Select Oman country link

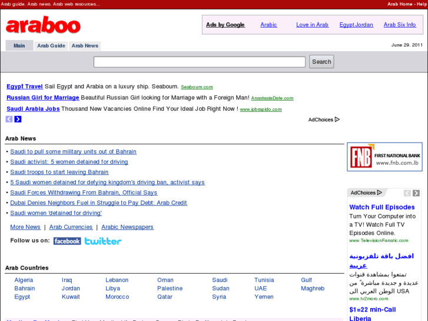pos(165,280)
